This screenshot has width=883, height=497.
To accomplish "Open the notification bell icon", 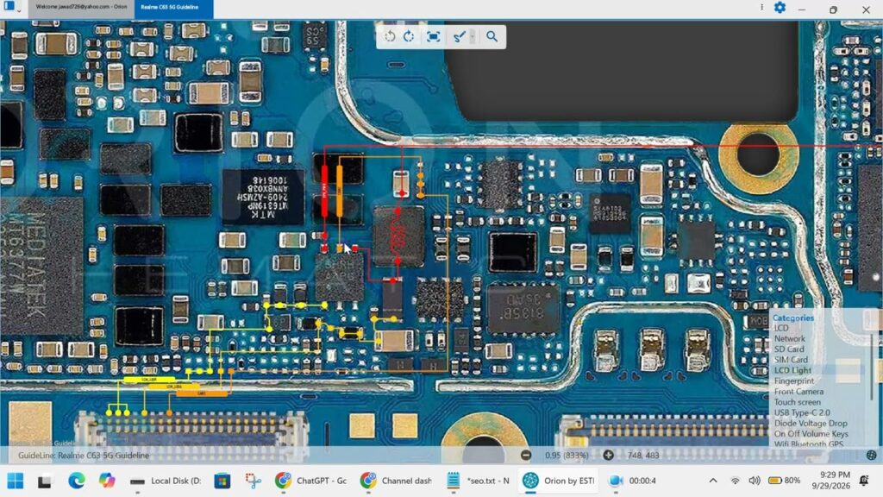I will pyautogui.click(x=864, y=481).
